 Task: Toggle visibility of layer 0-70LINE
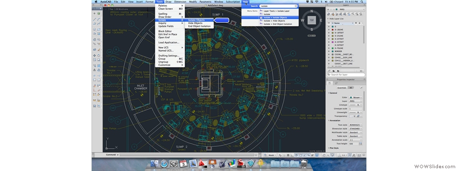coord(329,48)
